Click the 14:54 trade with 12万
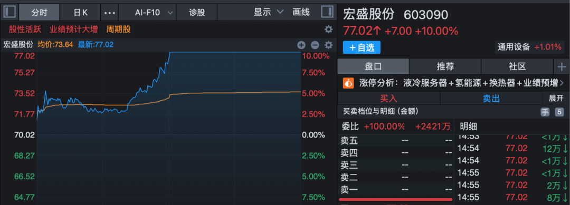Image resolution: width=570 pixels, height=205 pixels. pyautogui.click(x=512, y=148)
